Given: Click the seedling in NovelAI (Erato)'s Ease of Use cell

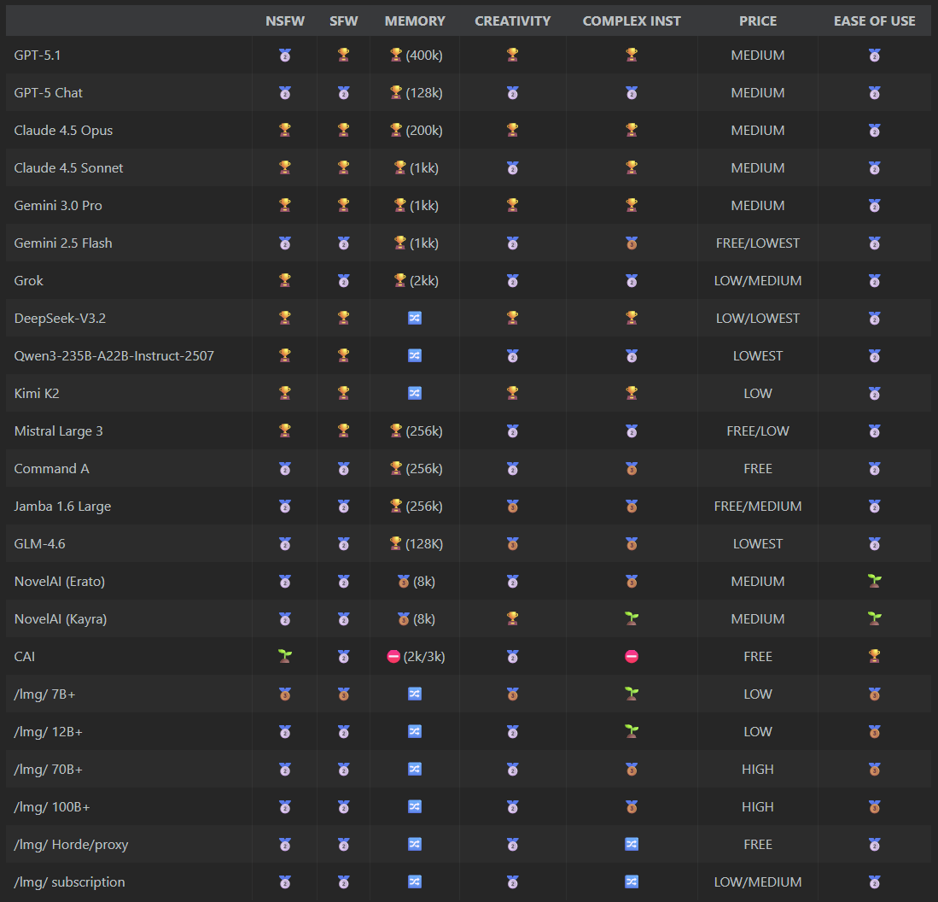Looking at the screenshot, I should point(874,581).
